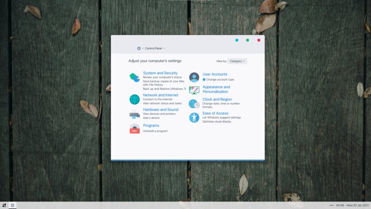371x209 pixels.
Task: Click the System and Security shield icon
Action: [135, 78]
